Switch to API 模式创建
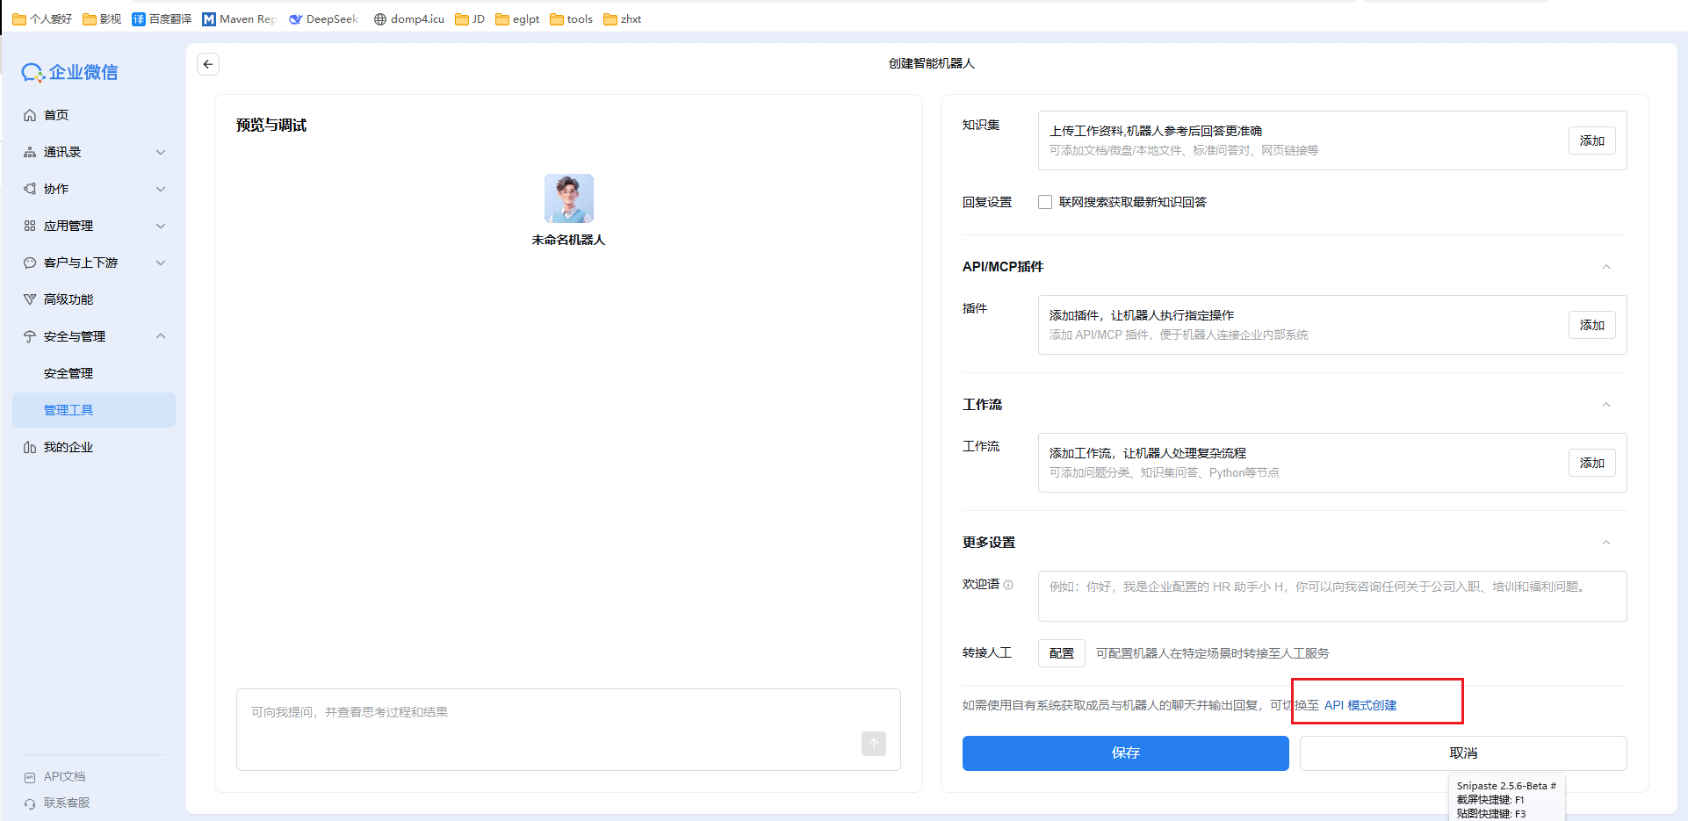The image size is (1688, 821). [x=1361, y=704]
